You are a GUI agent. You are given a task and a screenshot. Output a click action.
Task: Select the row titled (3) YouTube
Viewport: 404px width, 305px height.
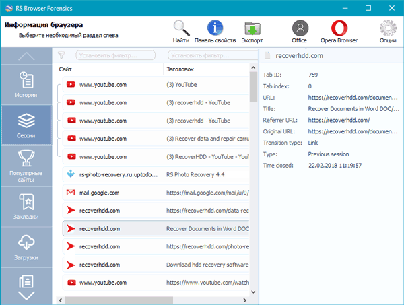point(156,84)
